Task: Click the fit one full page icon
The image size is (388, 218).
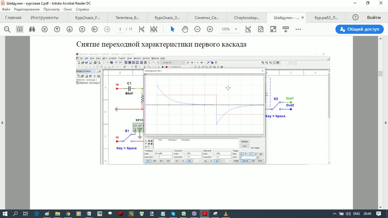Action: tap(261, 29)
